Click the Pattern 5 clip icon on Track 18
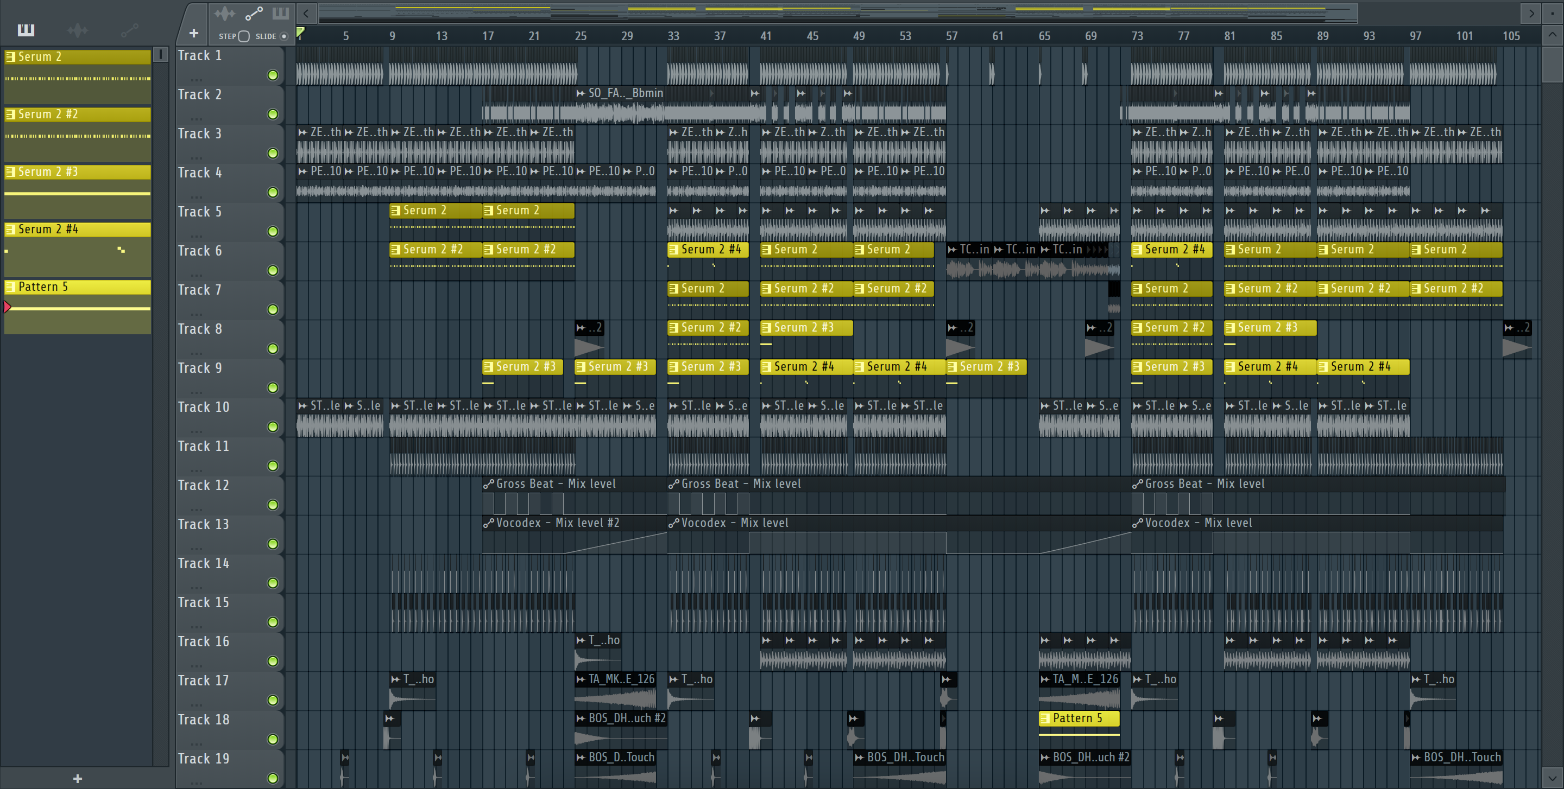The height and width of the screenshot is (789, 1564). click(1045, 718)
